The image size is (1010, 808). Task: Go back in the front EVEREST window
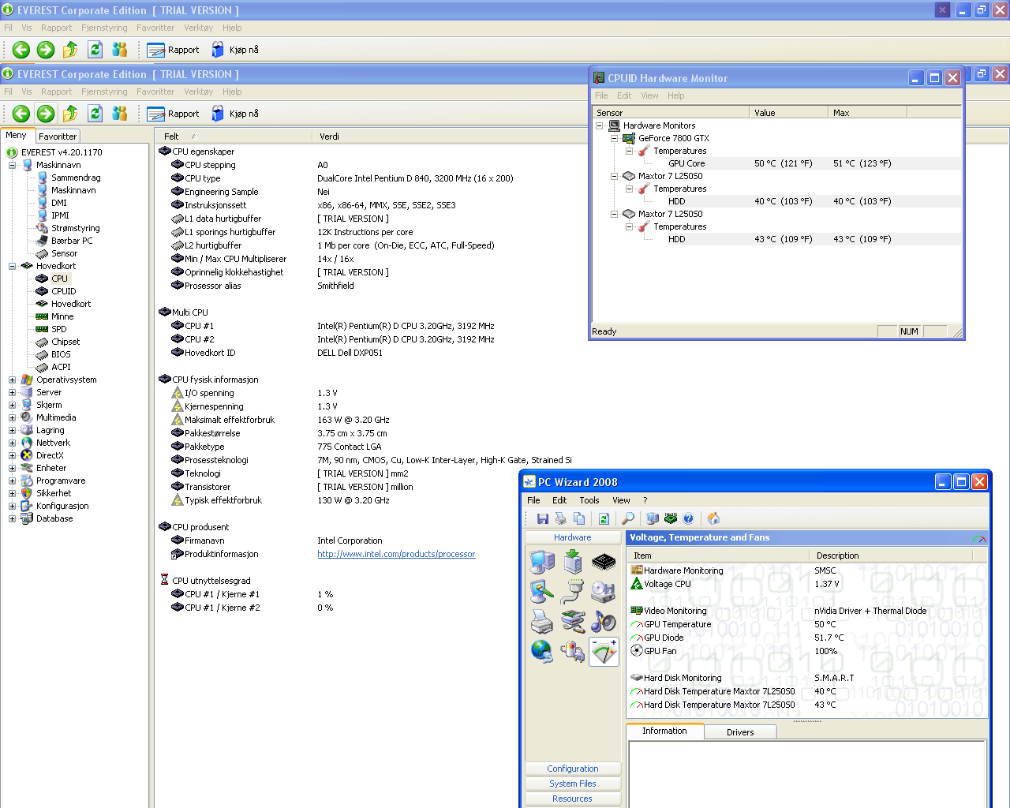21,114
